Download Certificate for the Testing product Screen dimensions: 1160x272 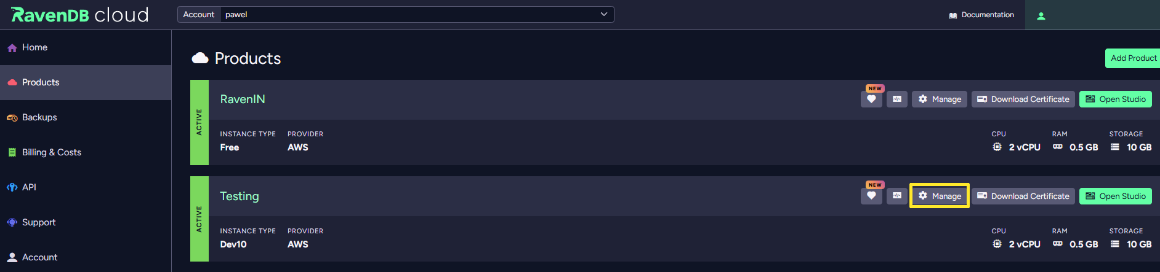point(1023,196)
